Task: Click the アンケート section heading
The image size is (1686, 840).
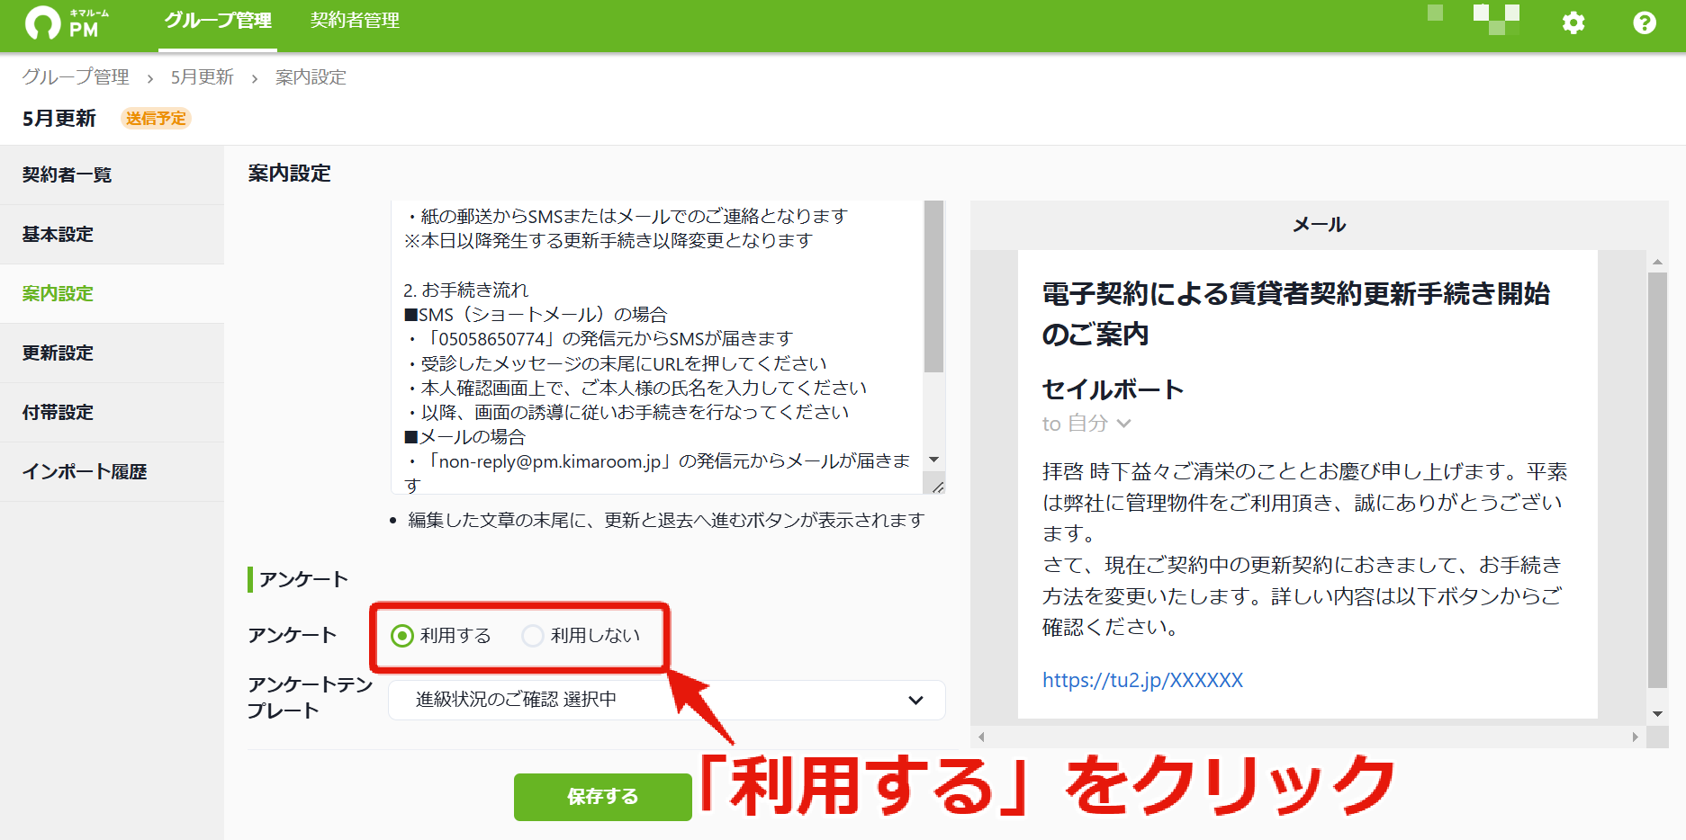Action: click(303, 579)
